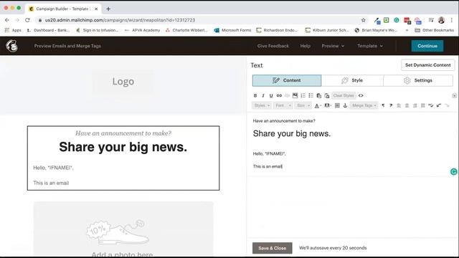Open the background color picker
This screenshot has height=258, width=459.
[x=328, y=105]
